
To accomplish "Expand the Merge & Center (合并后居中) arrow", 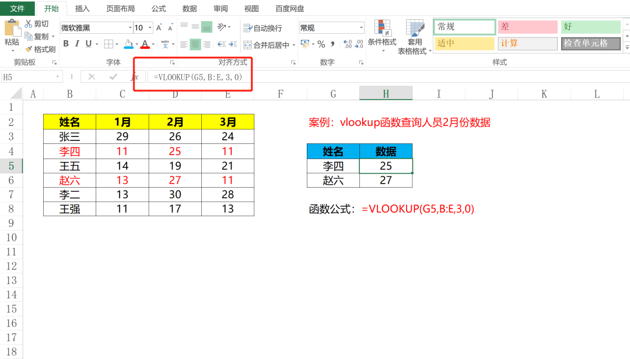I will [293, 44].
